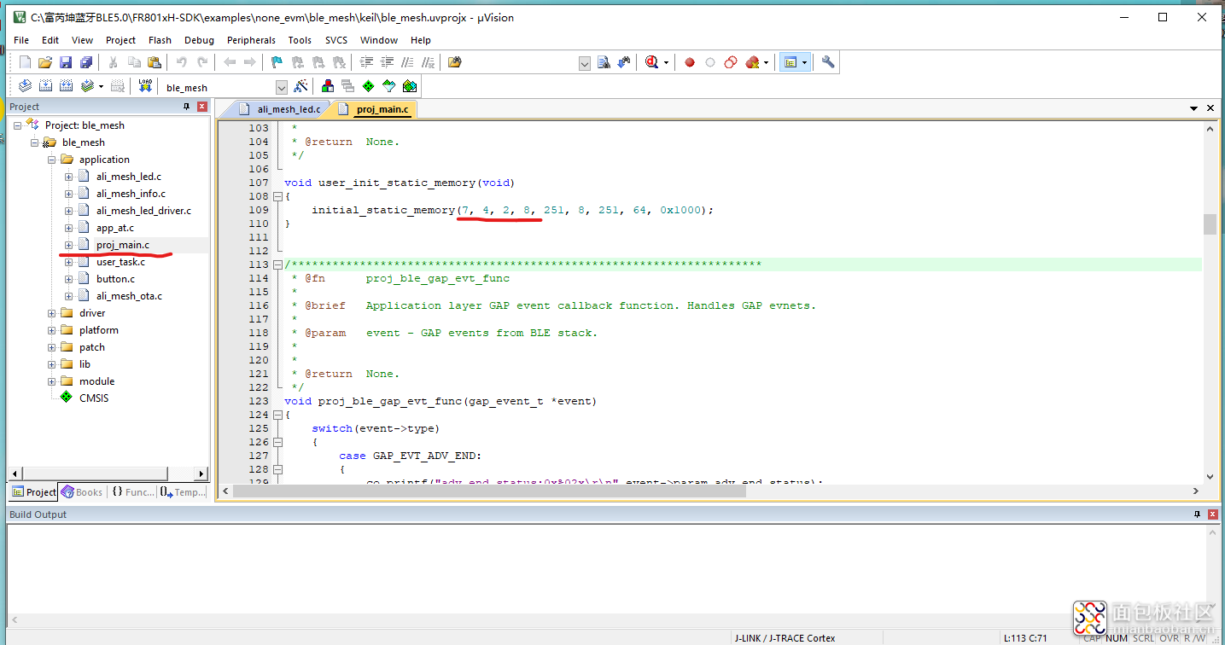The image size is (1225, 645).
Task: Open Configuration with the wrench icon
Action: pos(828,62)
